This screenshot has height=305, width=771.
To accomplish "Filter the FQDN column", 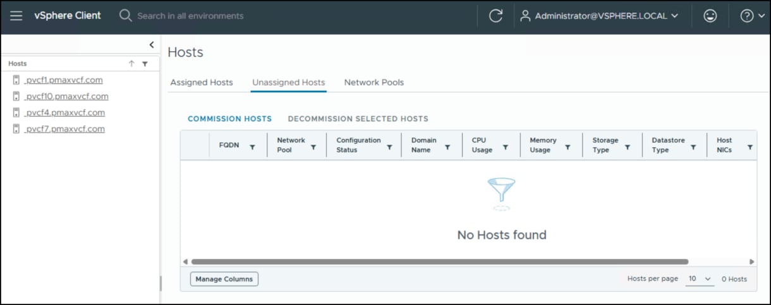I will (252, 147).
